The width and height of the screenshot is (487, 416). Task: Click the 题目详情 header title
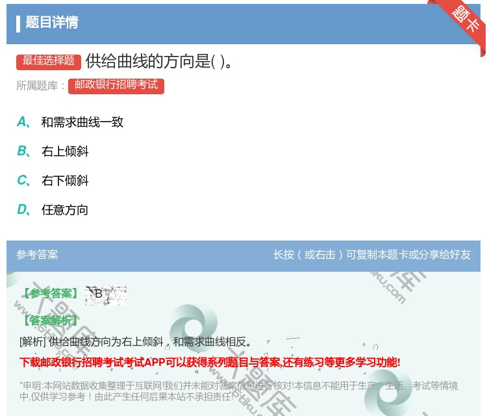[52, 22]
